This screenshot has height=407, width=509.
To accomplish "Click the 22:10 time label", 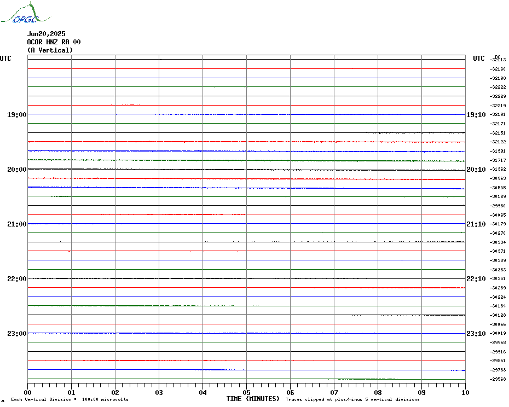I will coord(476,279).
